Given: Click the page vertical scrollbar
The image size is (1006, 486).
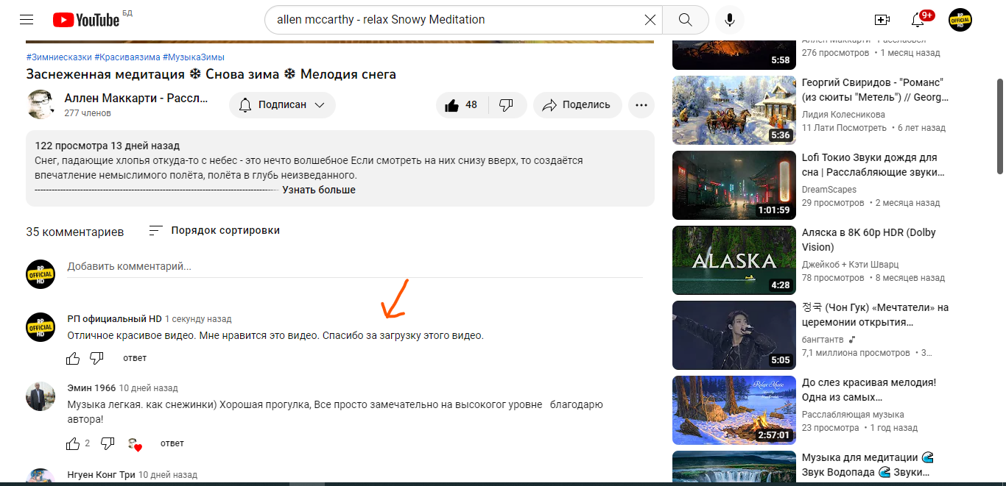Looking at the screenshot, I should [1000, 126].
